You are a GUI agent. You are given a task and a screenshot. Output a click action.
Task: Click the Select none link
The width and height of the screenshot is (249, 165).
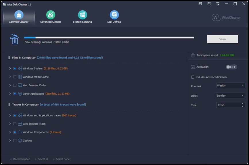pos(63,159)
